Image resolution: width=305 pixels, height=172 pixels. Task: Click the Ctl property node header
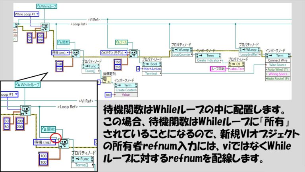[x=236, y=64]
